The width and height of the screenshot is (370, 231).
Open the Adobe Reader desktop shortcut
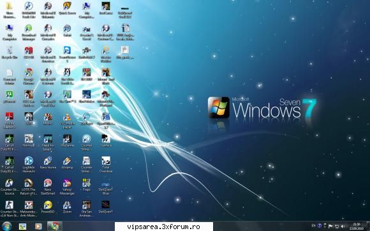coord(10,121)
